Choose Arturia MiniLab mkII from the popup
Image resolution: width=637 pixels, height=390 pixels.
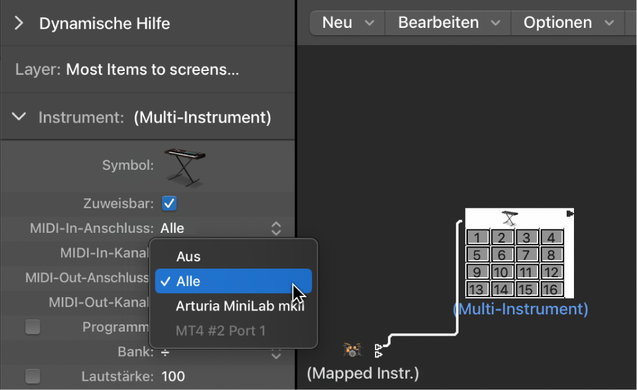point(240,306)
